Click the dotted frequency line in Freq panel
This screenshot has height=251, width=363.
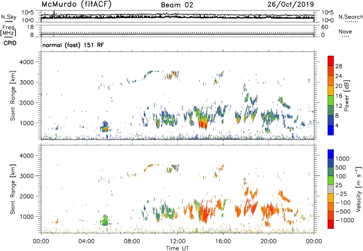point(177,32)
